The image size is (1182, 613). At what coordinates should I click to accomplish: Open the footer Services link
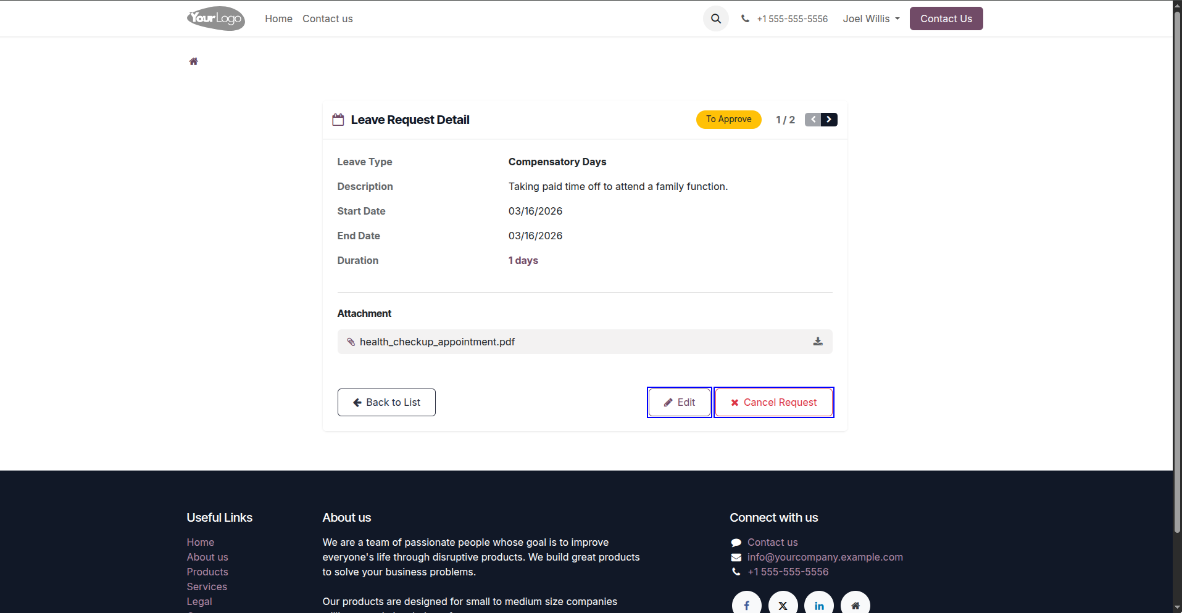point(207,586)
